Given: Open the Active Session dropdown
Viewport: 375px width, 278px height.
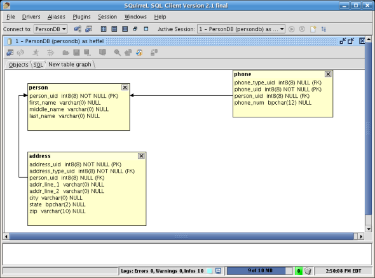Looking at the screenshot, I should tap(241, 29).
